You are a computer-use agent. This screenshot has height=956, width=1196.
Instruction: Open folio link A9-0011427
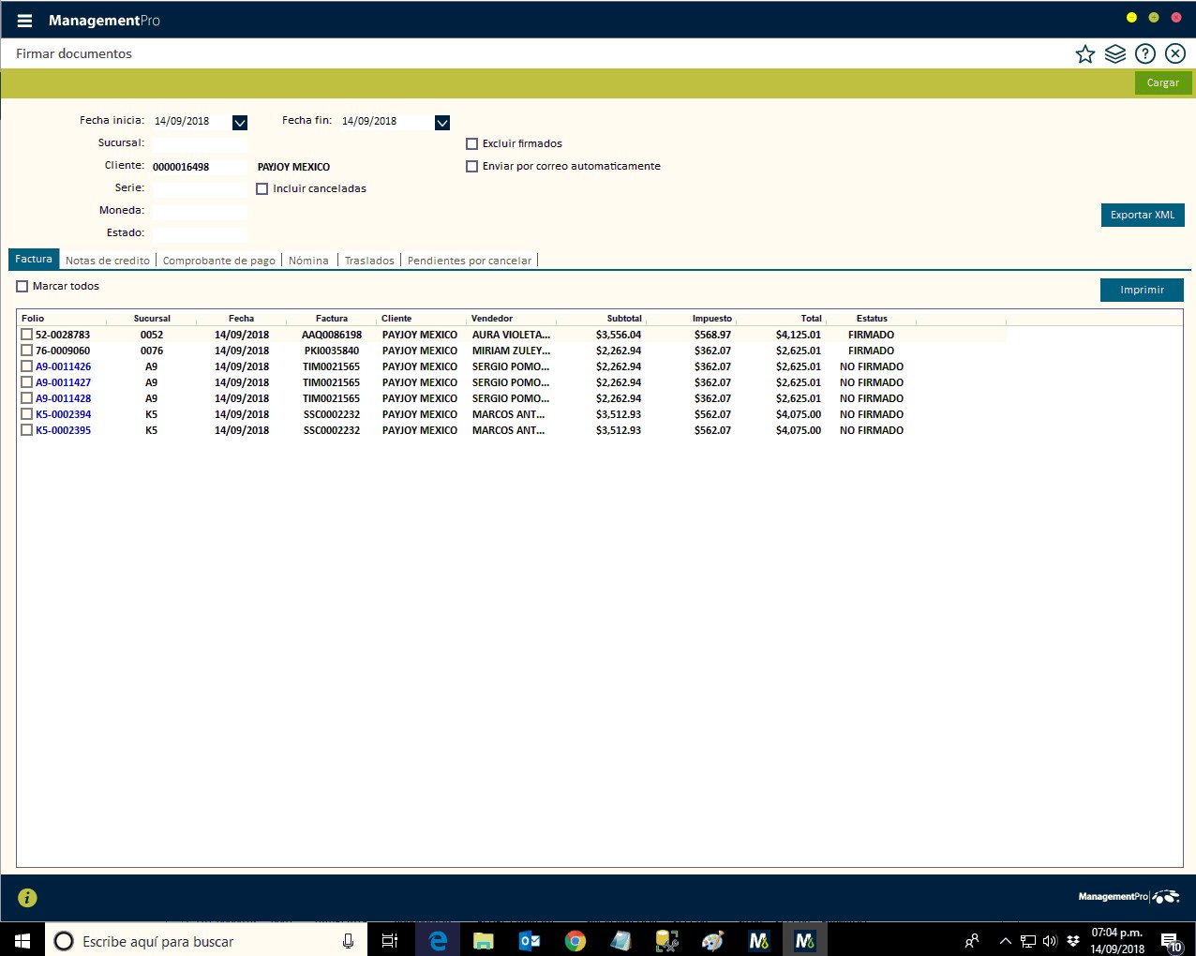[63, 382]
